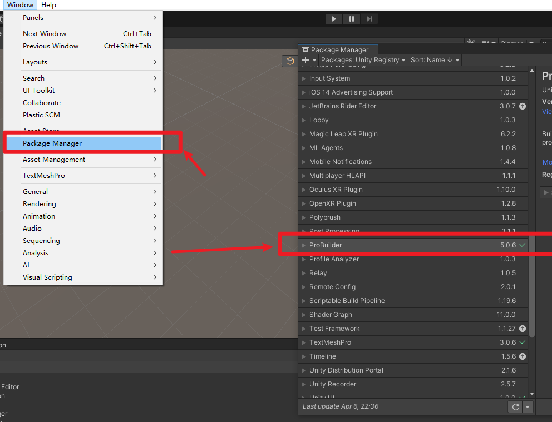The image size is (552, 422).
Task: Choose Package Manager from the Window menu
Action: [x=84, y=143]
